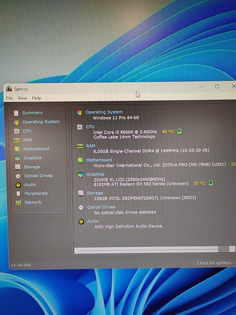Click the green graphics temperature indicator

[x=210, y=183]
